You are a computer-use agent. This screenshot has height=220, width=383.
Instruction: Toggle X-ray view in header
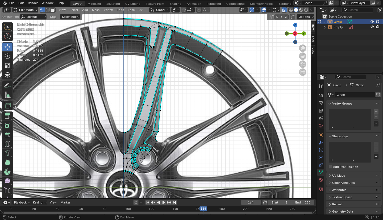coord(284,10)
